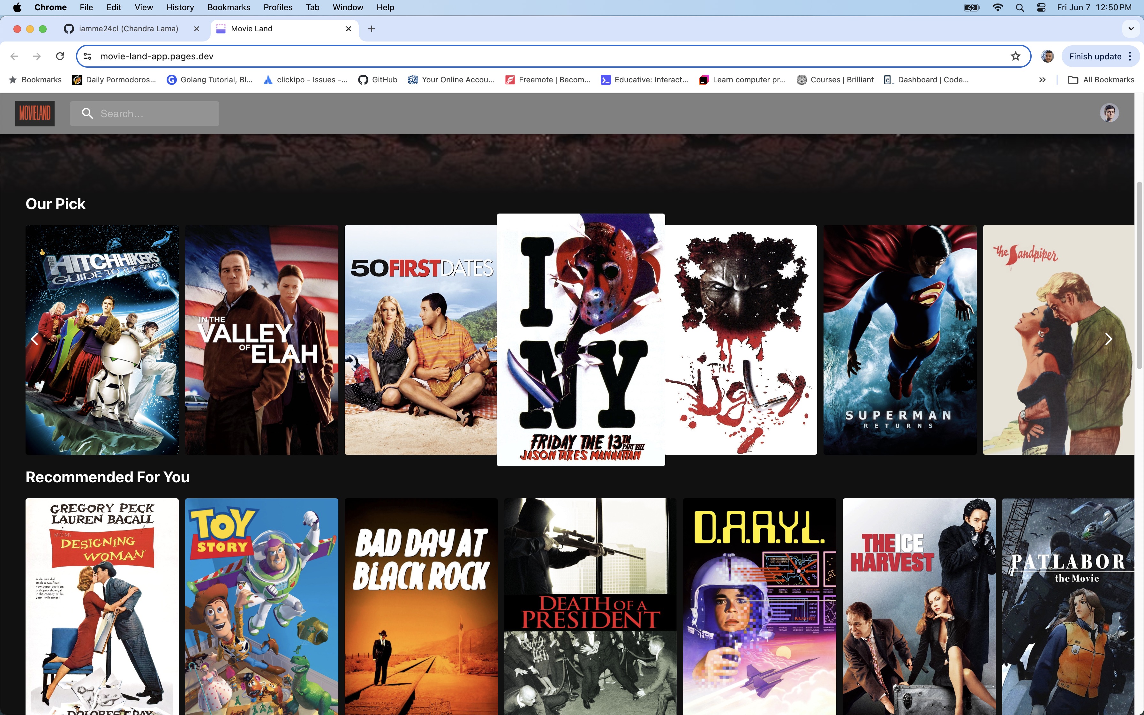The image size is (1144, 715).
Task: Select Toy Story poster
Action: (262, 607)
